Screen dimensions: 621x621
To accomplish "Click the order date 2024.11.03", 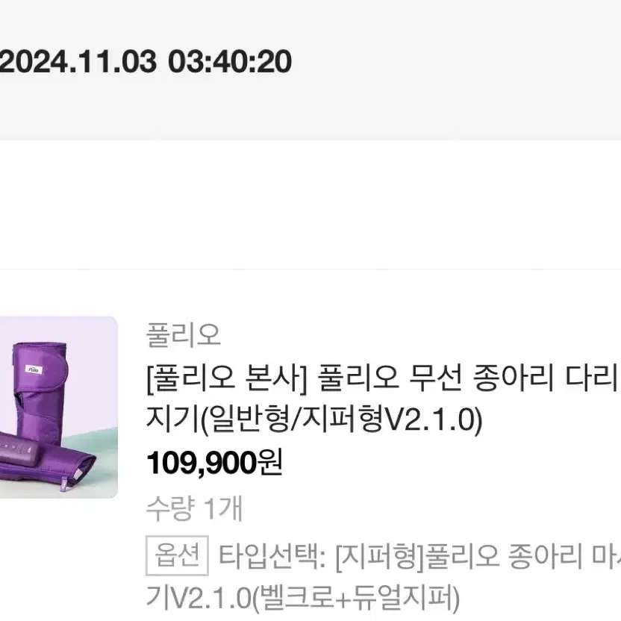I will (x=78, y=61).
